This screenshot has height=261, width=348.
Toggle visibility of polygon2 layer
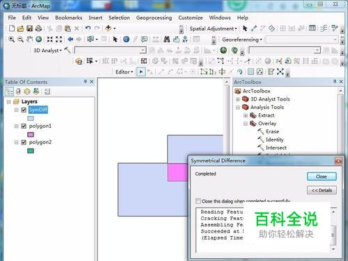(x=24, y=142)
